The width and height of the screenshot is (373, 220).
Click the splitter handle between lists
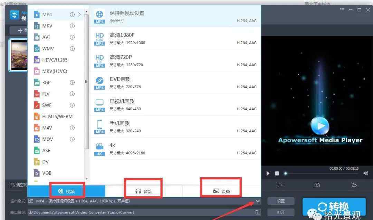[x=86, y=82]
